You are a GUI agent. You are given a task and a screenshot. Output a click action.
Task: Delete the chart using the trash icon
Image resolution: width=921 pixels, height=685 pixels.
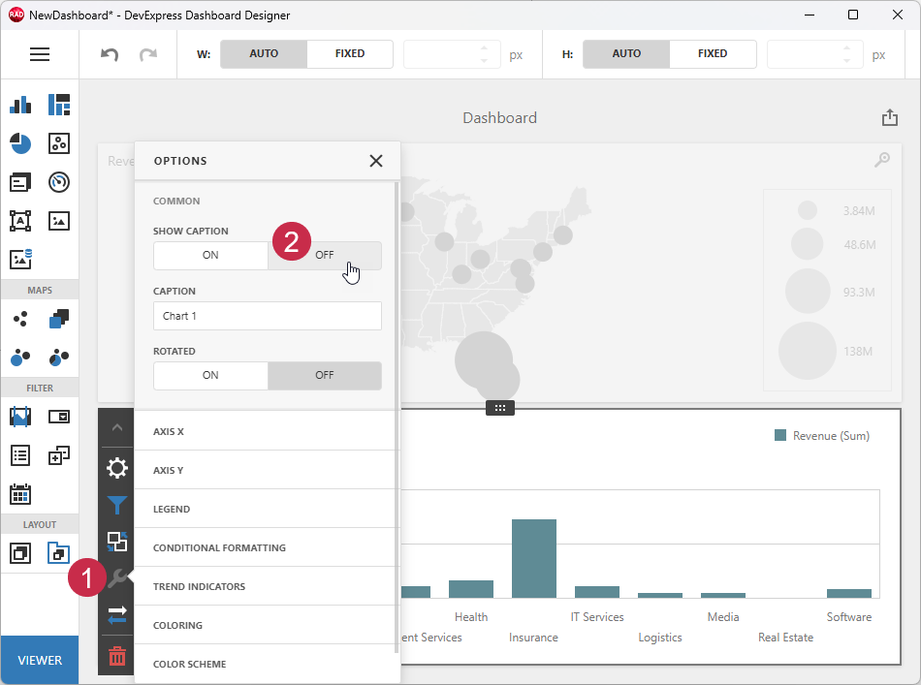tap(116, 656)
